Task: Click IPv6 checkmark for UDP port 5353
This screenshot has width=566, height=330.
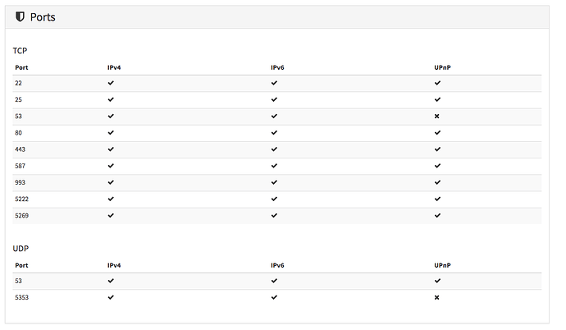Action: coord(274,297)
